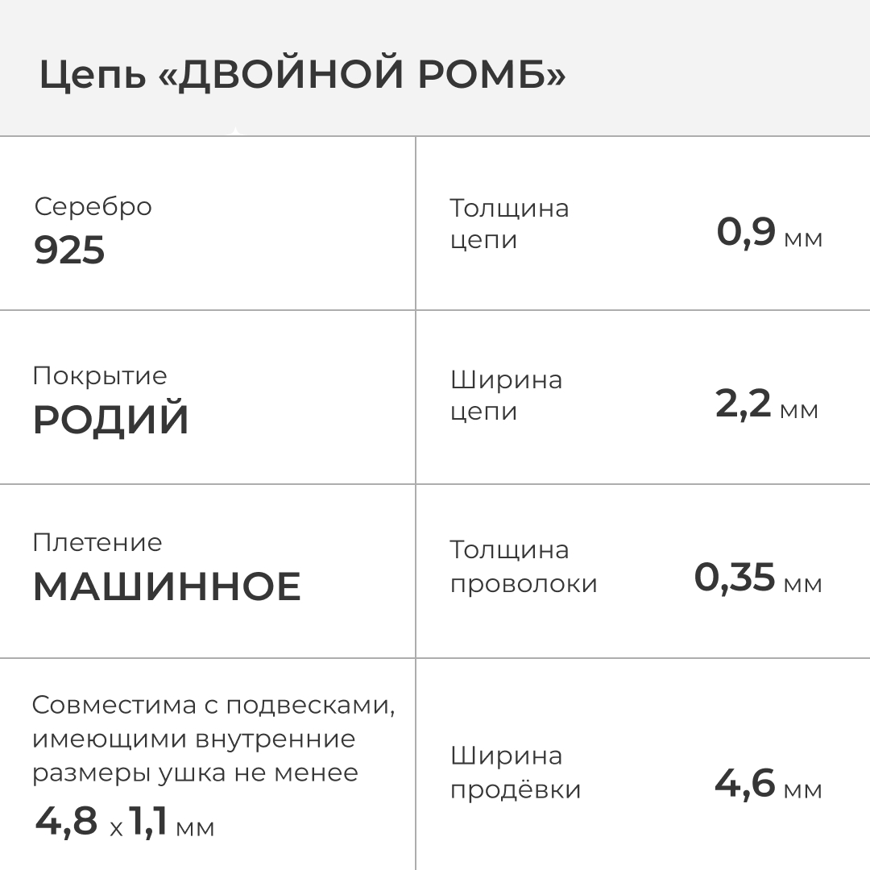The width and height of the screenshot is (870, 870).
Task: Click the Совместима с подвесками text
Action: (x=213, y=705)
